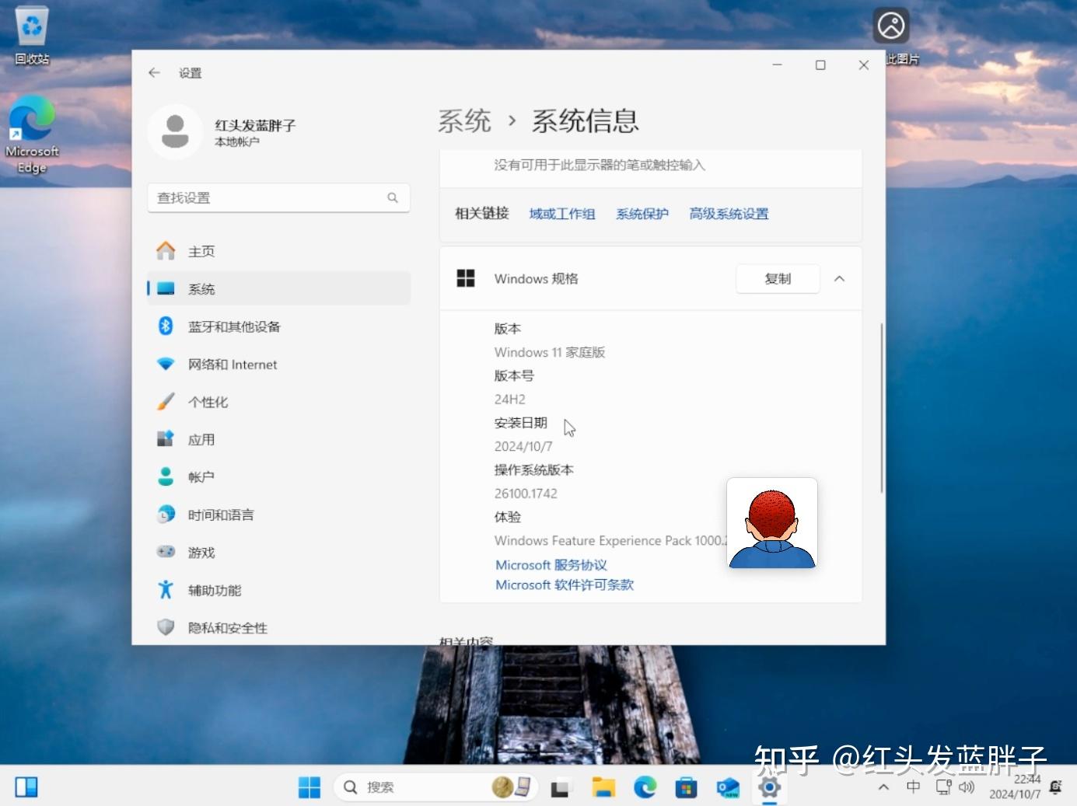Open the 帐户 person icon
The height and width of the screenshot is (806, 1077).
pyautogui.click(x=166, y=476)
